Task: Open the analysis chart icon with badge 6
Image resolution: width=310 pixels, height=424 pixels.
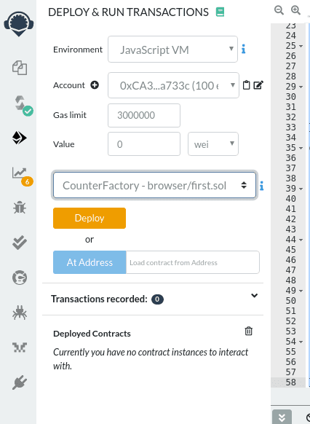Action: coord(22,176)
